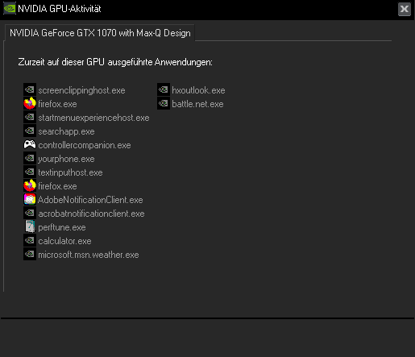Select textinputhost.exe entry text
This screenshot has width=415, height=357.
[70, 172]
